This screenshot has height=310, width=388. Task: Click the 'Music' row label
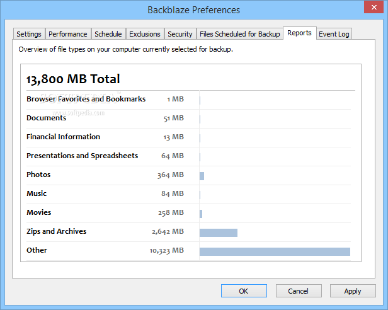(x=37, y=193)
